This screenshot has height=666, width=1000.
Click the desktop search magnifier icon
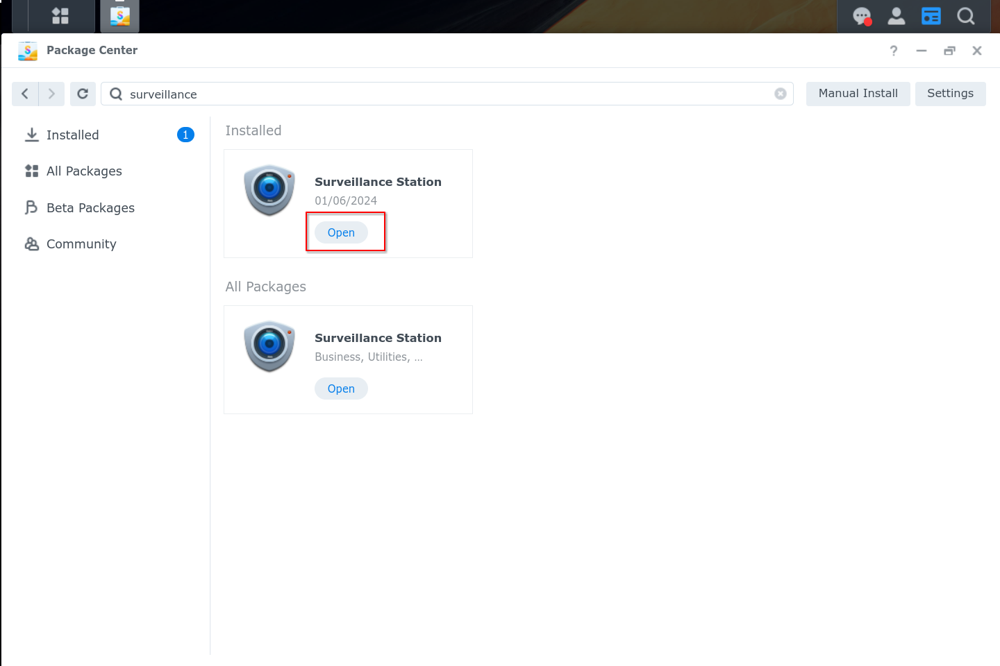[x=966, y=16]
